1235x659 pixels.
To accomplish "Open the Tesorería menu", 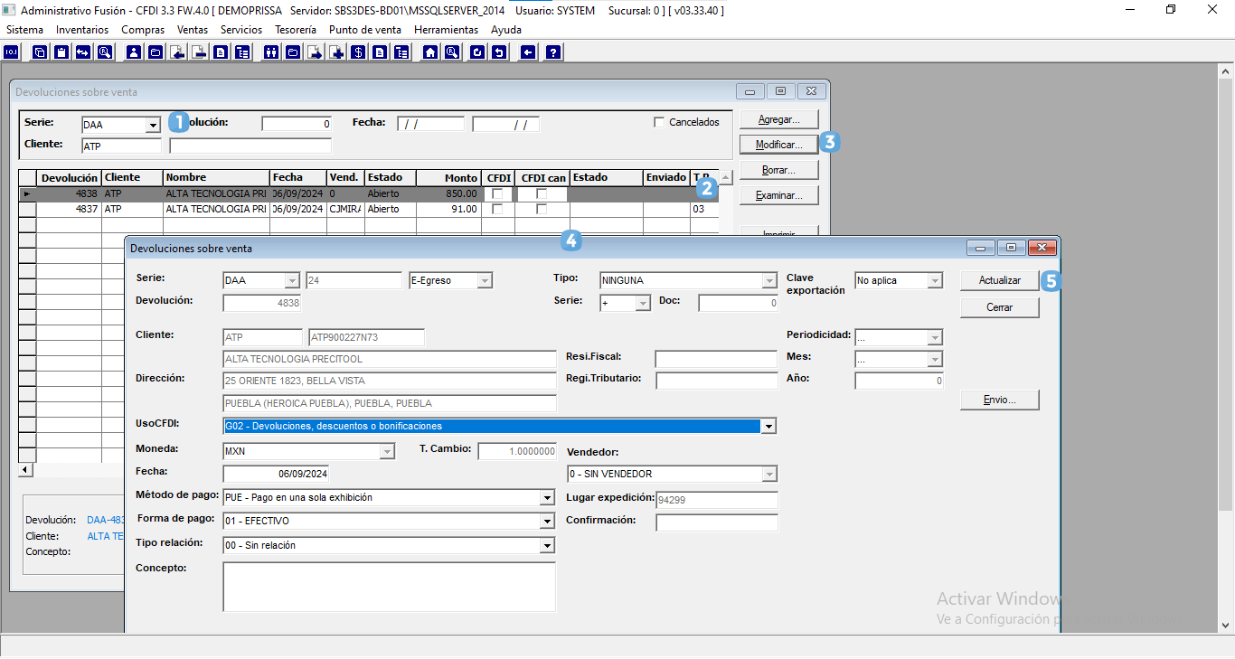I will point(296,30).
